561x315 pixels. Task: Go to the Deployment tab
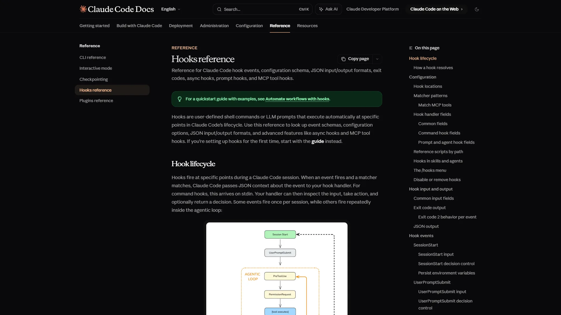point(181,26)
